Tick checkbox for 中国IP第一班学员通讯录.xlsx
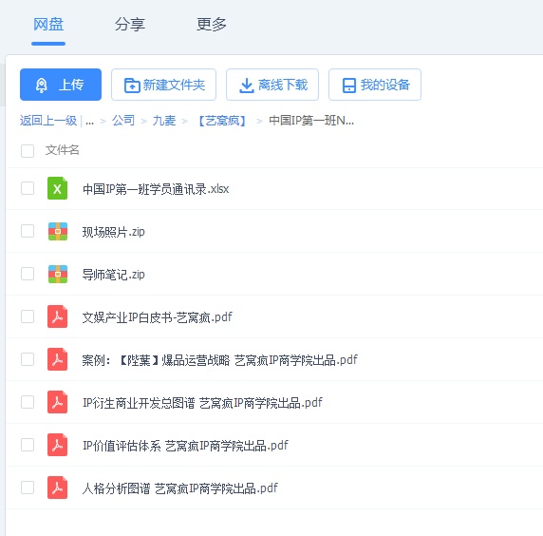Viewport: 543px width, 536px height. 28,188
